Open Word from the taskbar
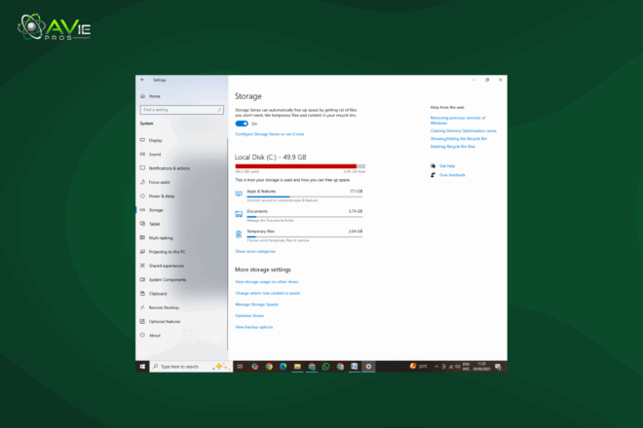This screenshot has height=428, width=643. tap(355, 367)
